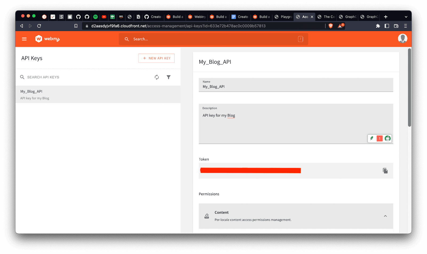
Task: Collapse the Content permissions section
Action: pos(385,216)
